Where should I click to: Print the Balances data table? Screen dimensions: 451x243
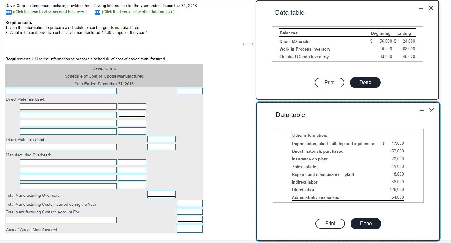click(x=330, y=83)
